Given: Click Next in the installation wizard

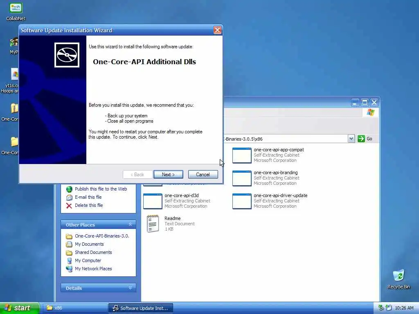Looking at the screenshot, I should 168,174.
